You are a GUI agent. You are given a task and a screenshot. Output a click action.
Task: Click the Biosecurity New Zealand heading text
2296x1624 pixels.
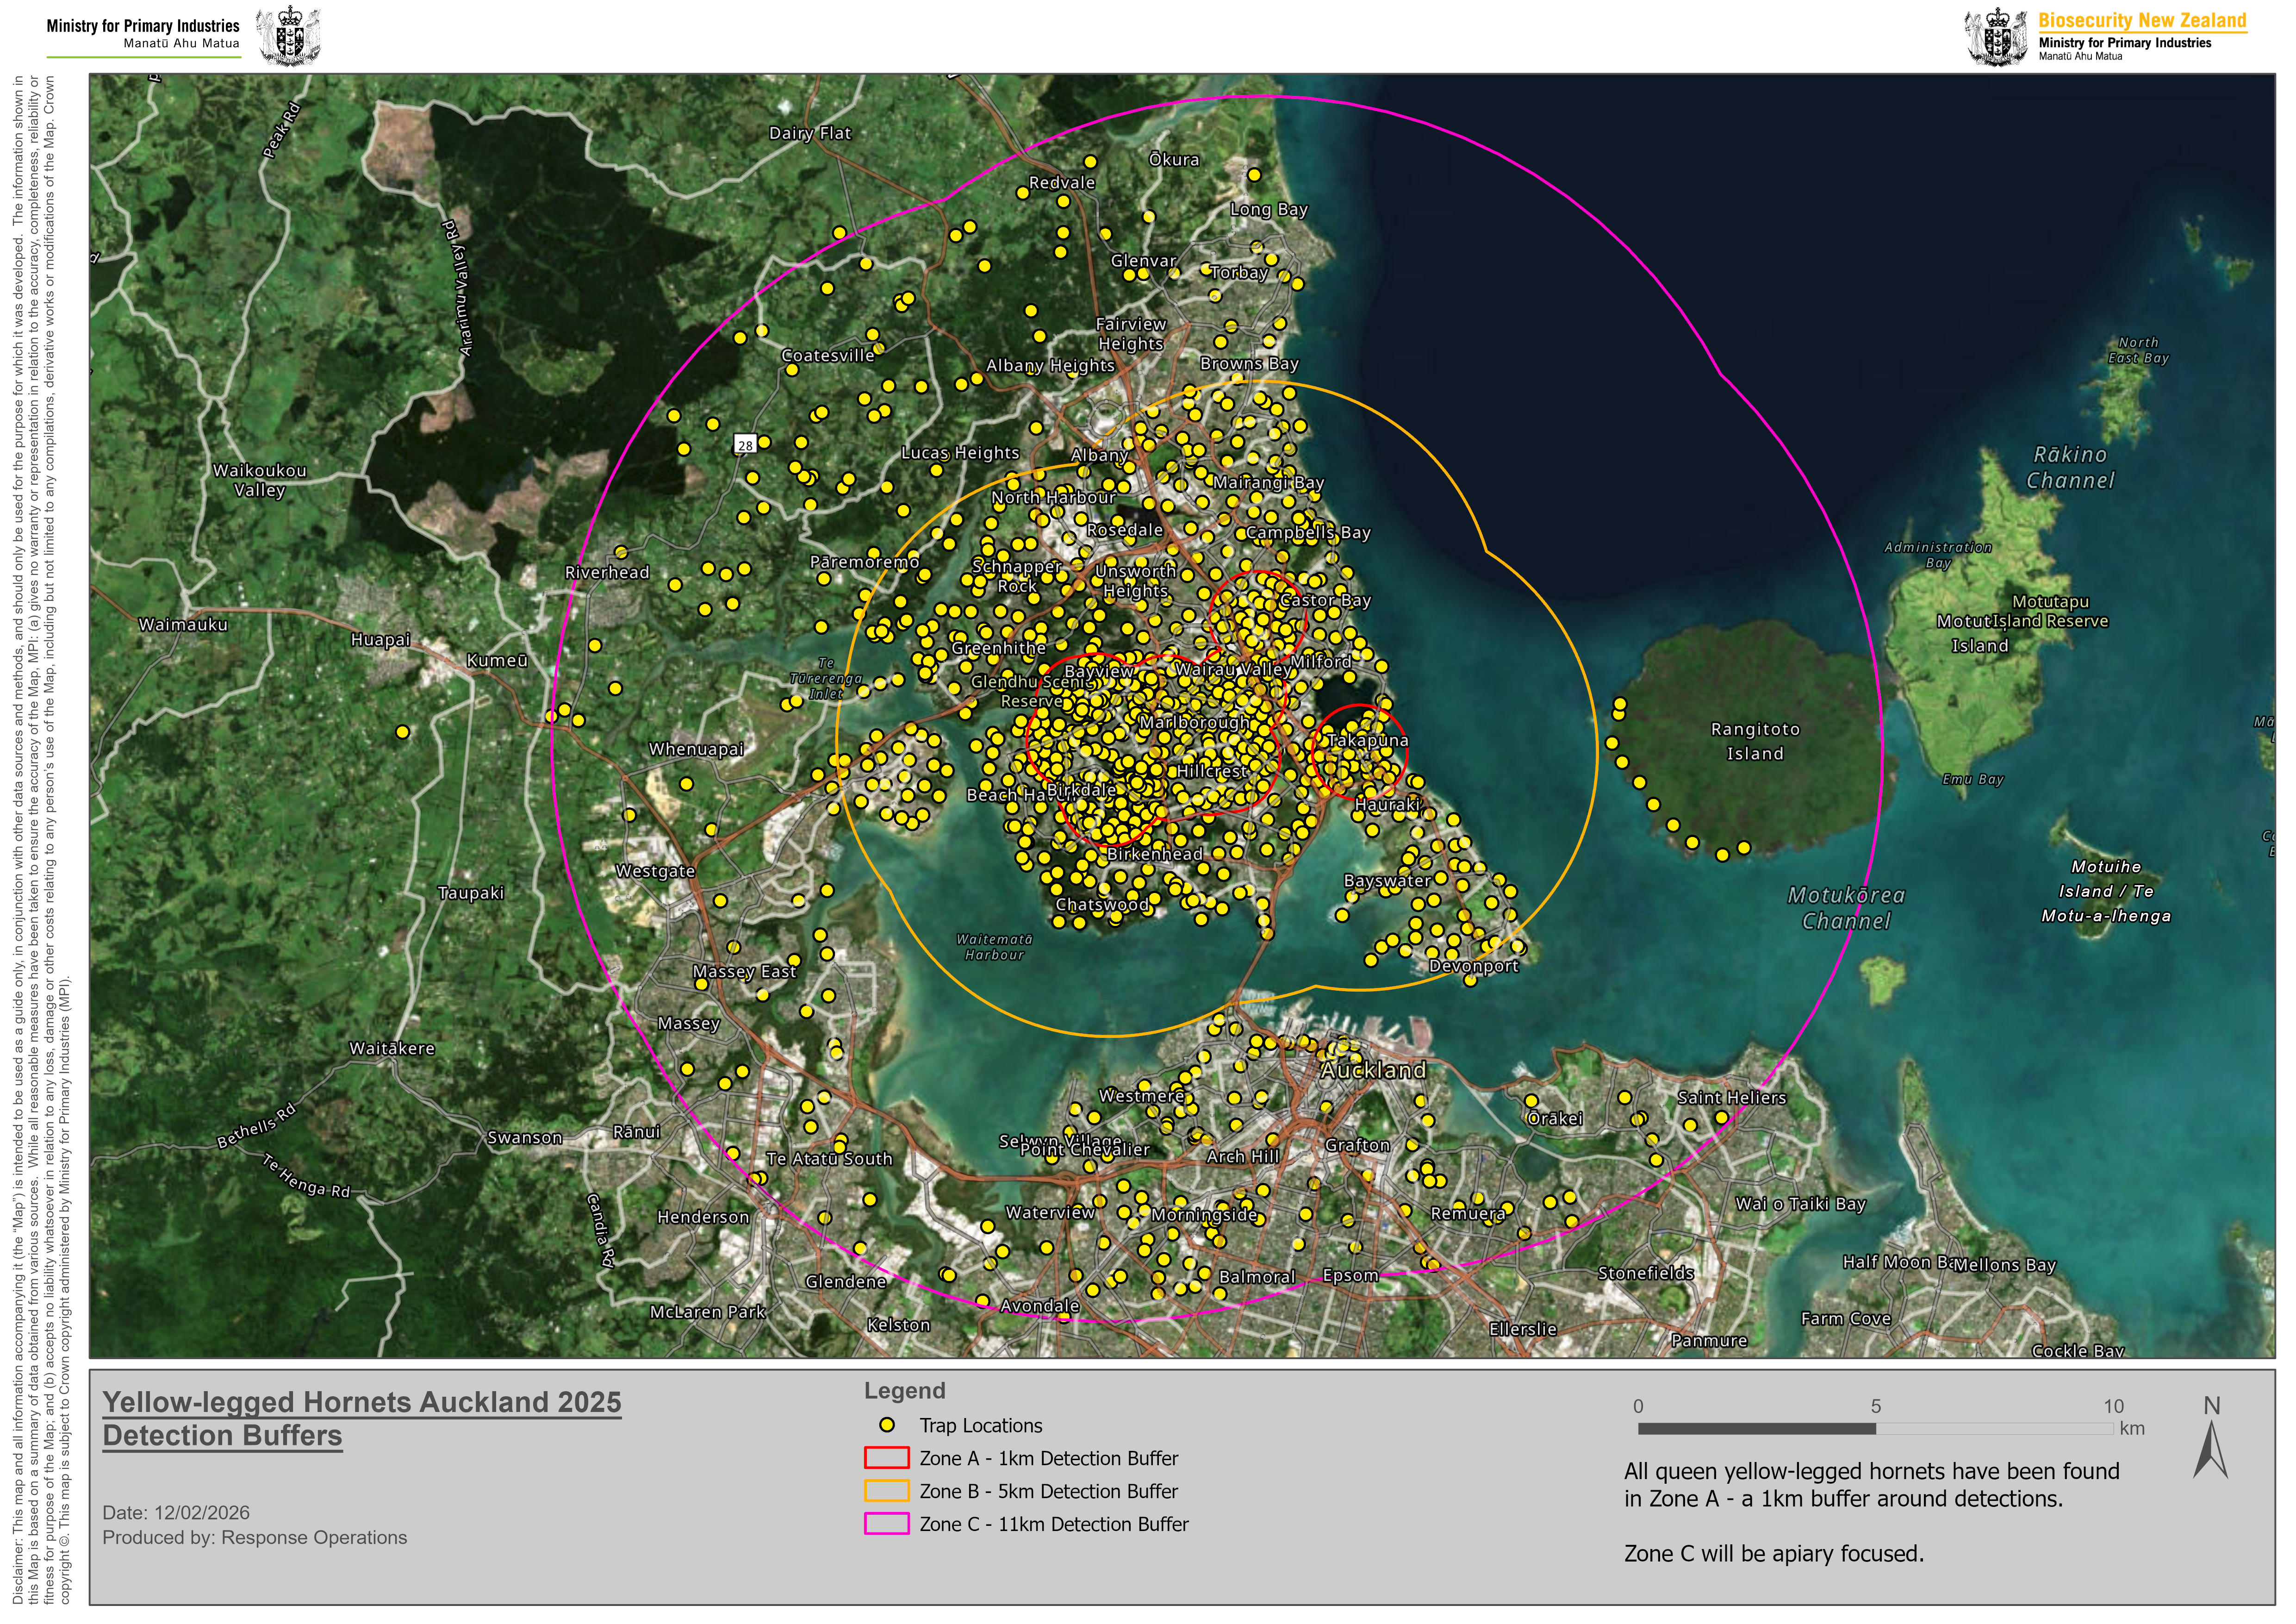point(2142,20)
